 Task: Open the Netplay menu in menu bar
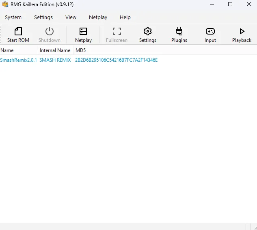coord(98,17)
